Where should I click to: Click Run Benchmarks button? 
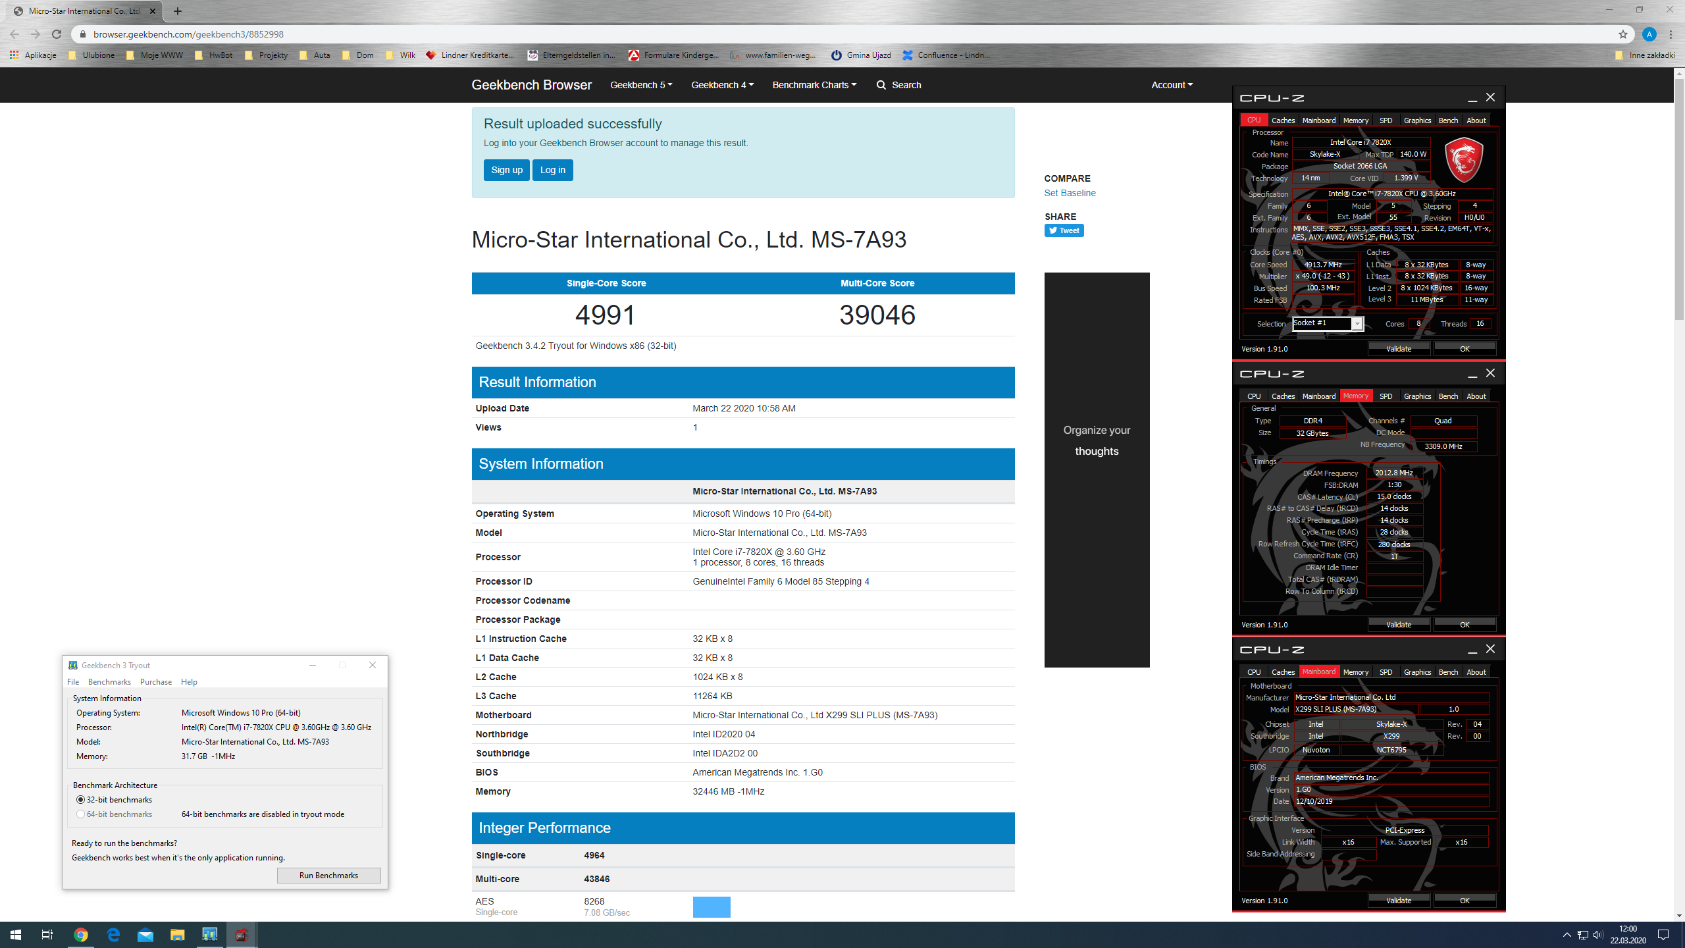[x=328, y=875]
